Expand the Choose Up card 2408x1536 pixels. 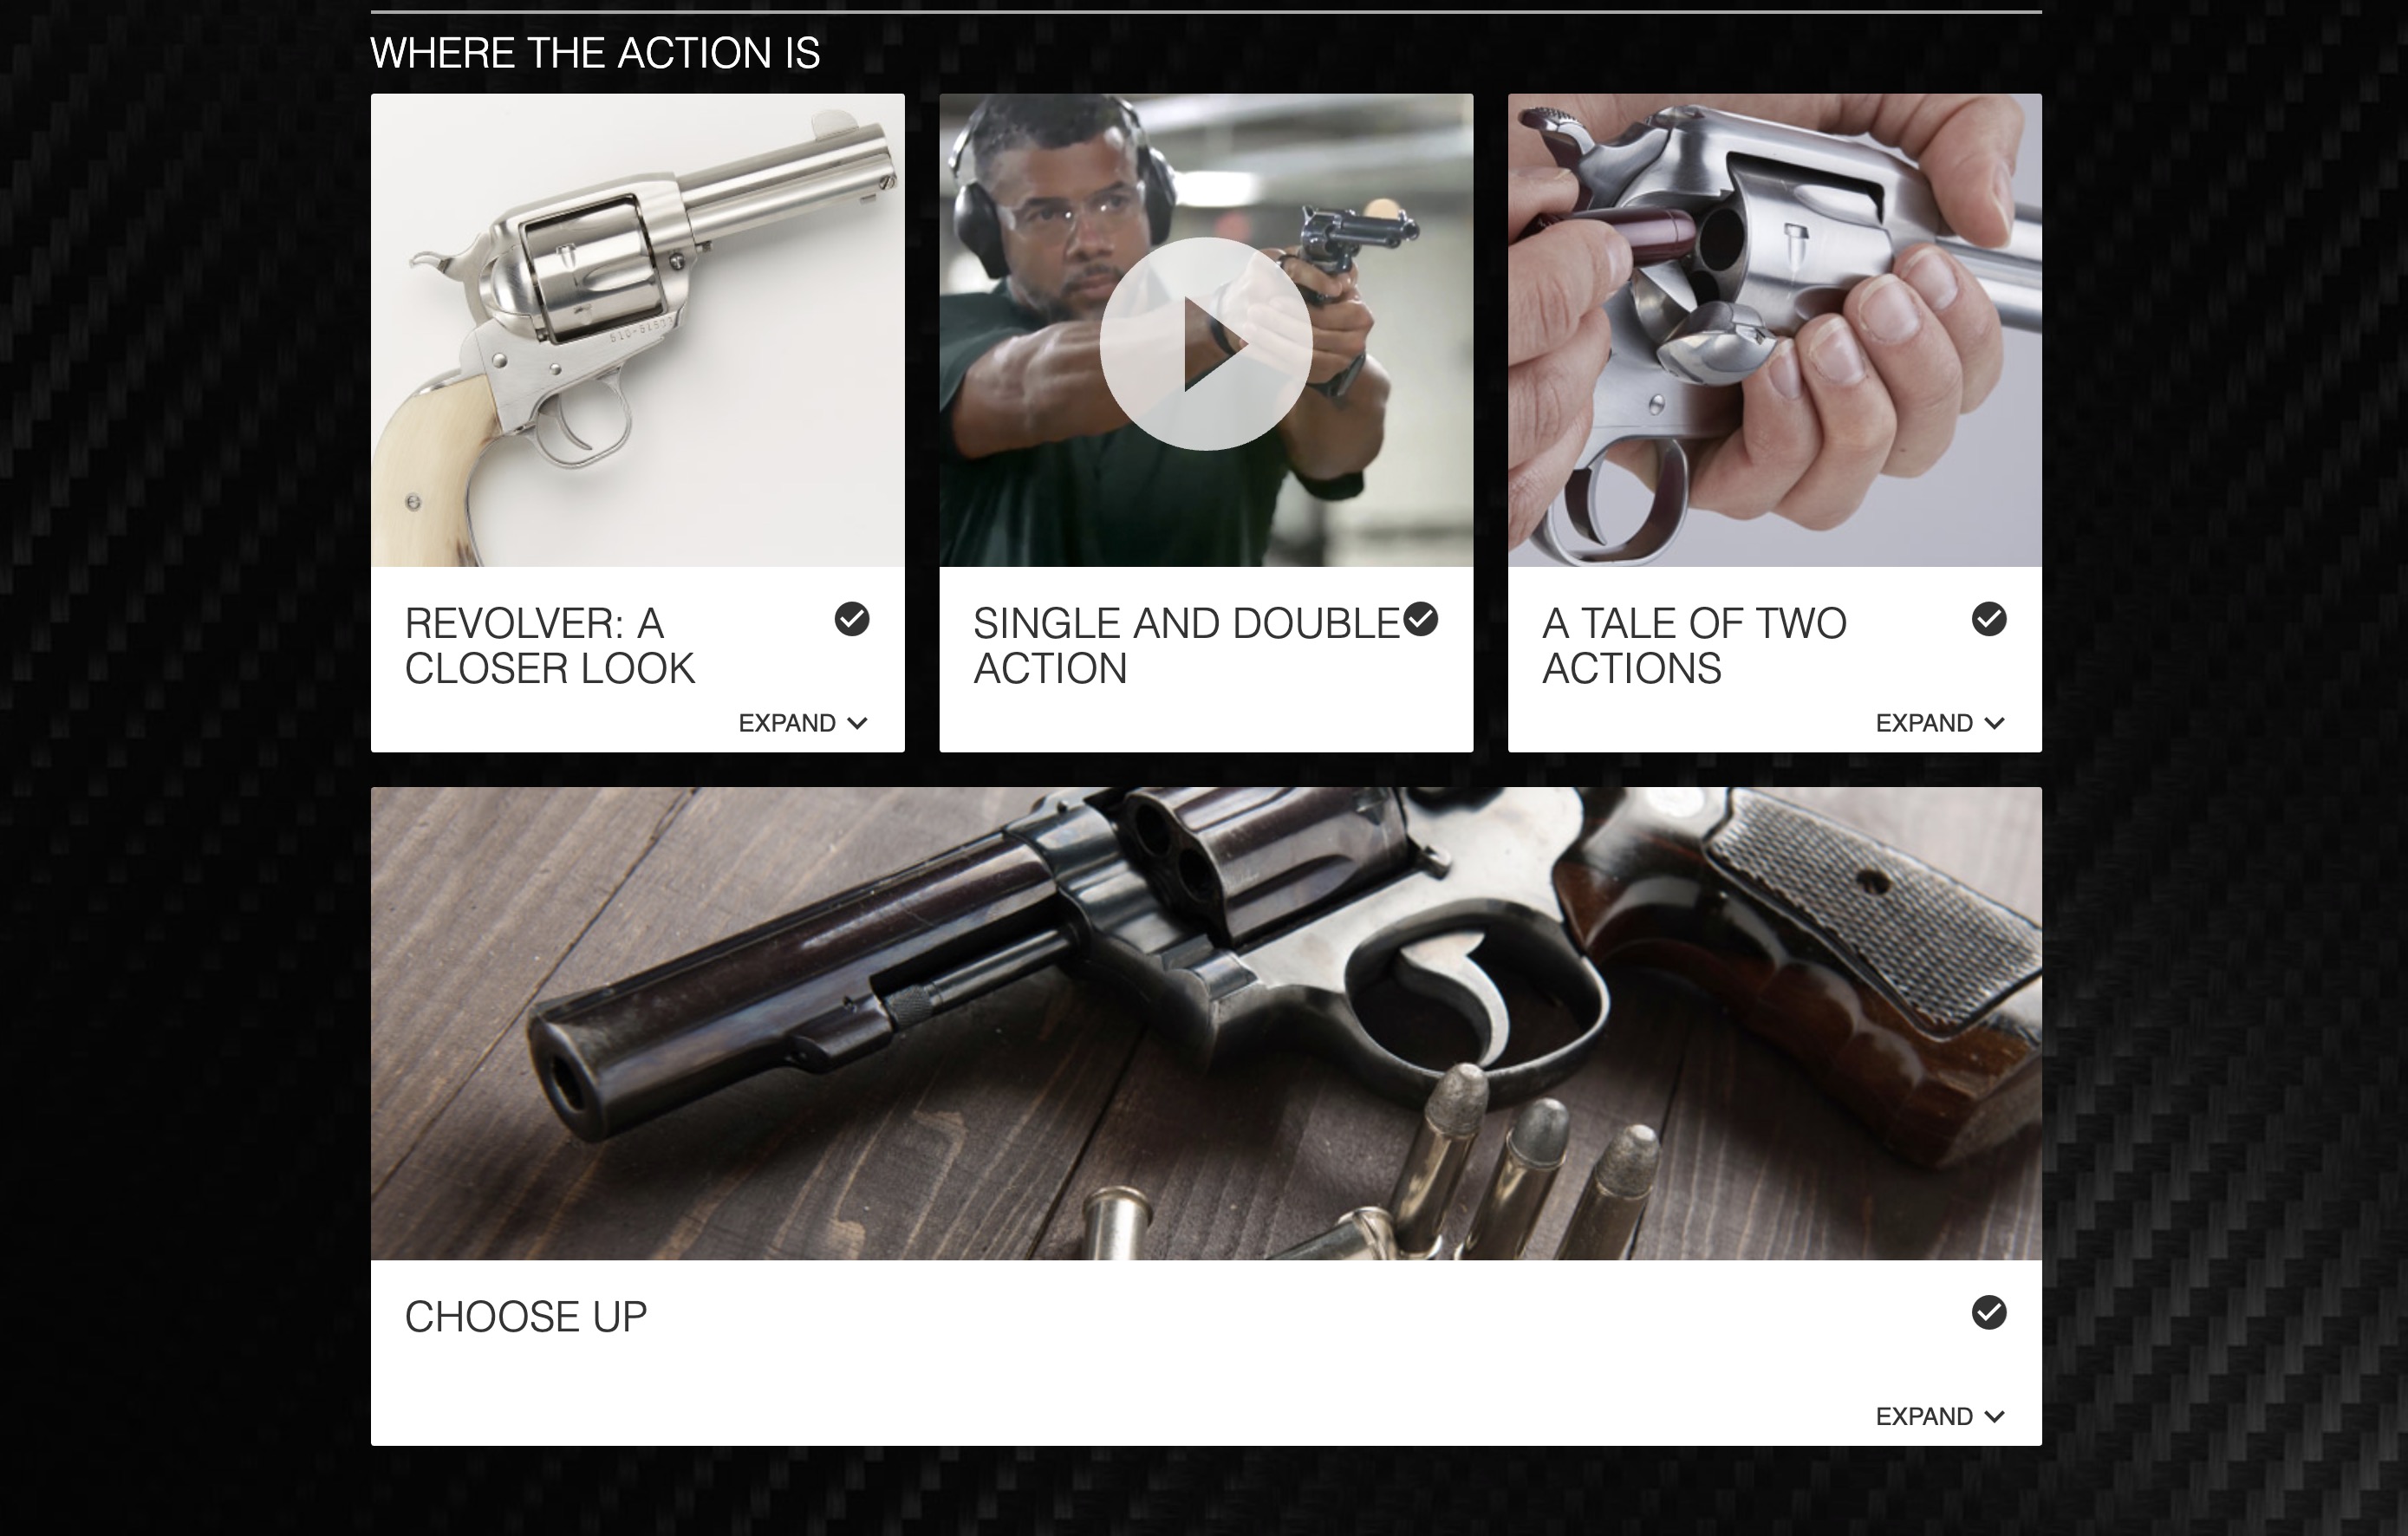(1940, 1416)
